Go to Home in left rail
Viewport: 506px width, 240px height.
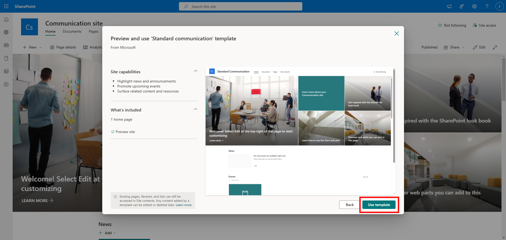point(6,19)
